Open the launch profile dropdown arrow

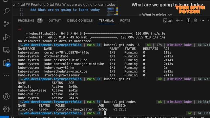pyautogui.click(x=182, y=21)
